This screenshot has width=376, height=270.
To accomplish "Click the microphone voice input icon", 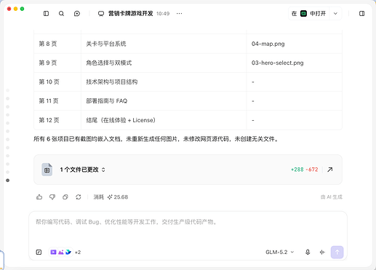I will (308, 253).
